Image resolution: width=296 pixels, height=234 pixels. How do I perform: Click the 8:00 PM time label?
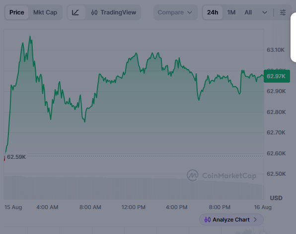(220, 207)
